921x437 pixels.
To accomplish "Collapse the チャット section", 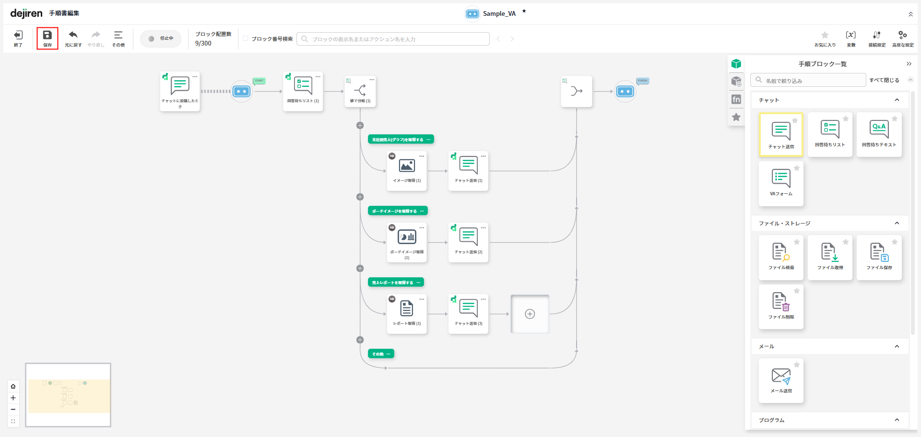I will 897,100.
